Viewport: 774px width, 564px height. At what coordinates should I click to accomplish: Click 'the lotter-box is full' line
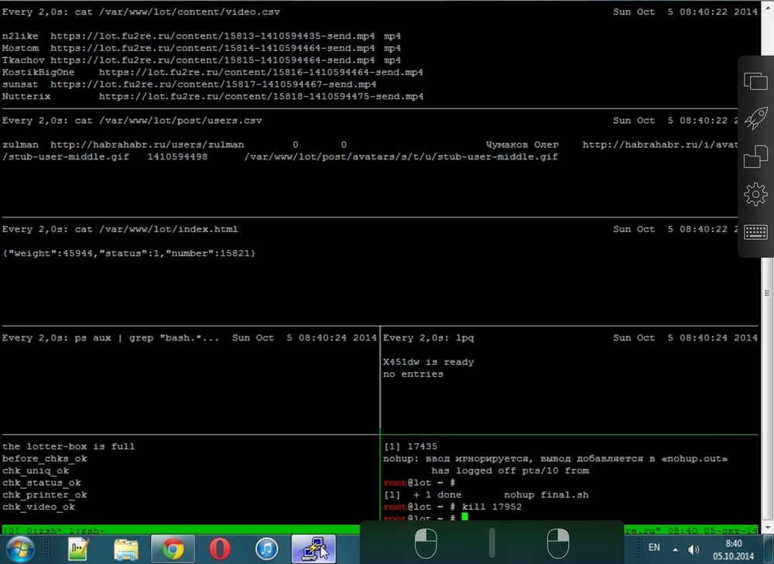point(69,446)
